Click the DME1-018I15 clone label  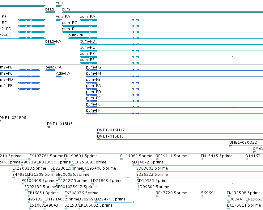[60, 124]
